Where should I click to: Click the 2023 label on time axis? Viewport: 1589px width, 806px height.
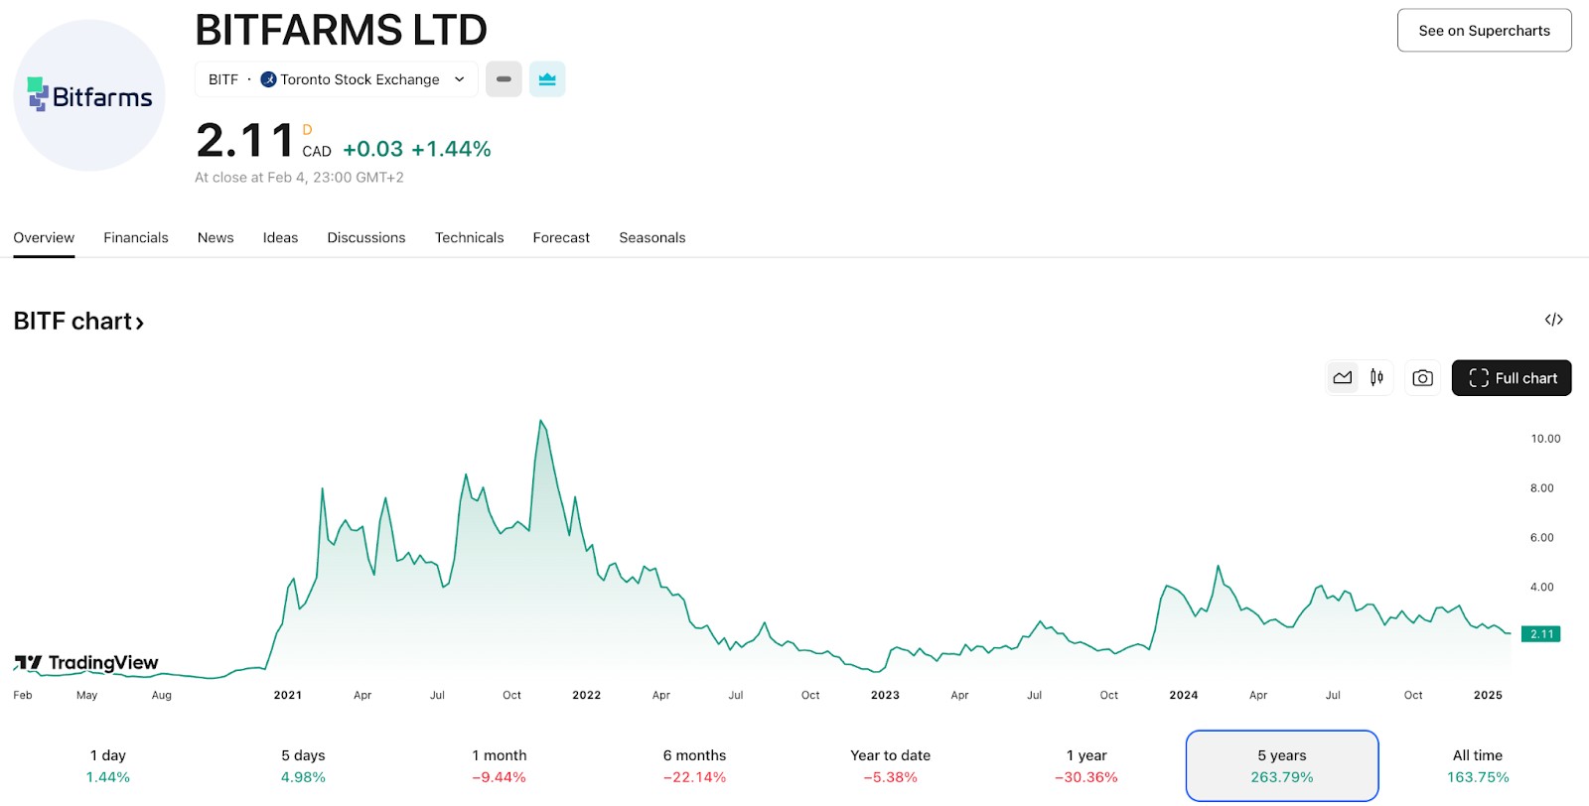[885, 695]
